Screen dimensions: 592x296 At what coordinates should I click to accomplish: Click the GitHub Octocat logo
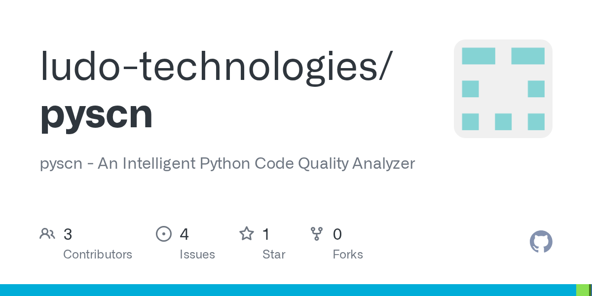[x=541, y=242]
